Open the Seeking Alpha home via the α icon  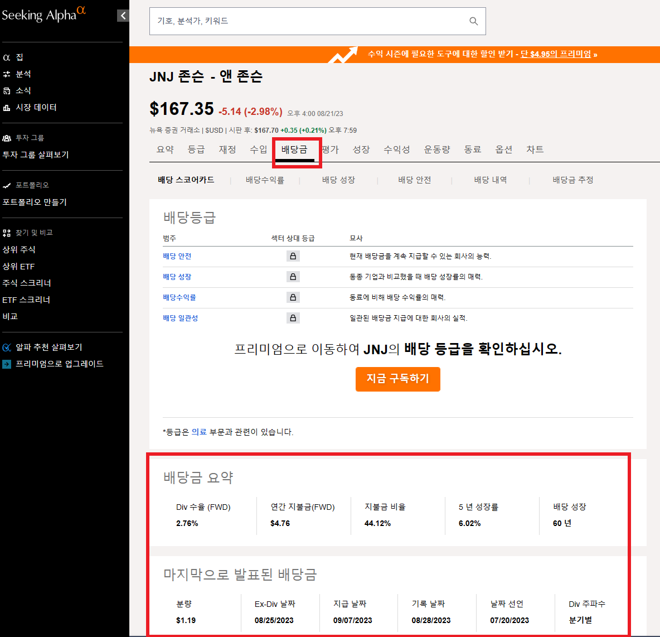pos(7,57)
